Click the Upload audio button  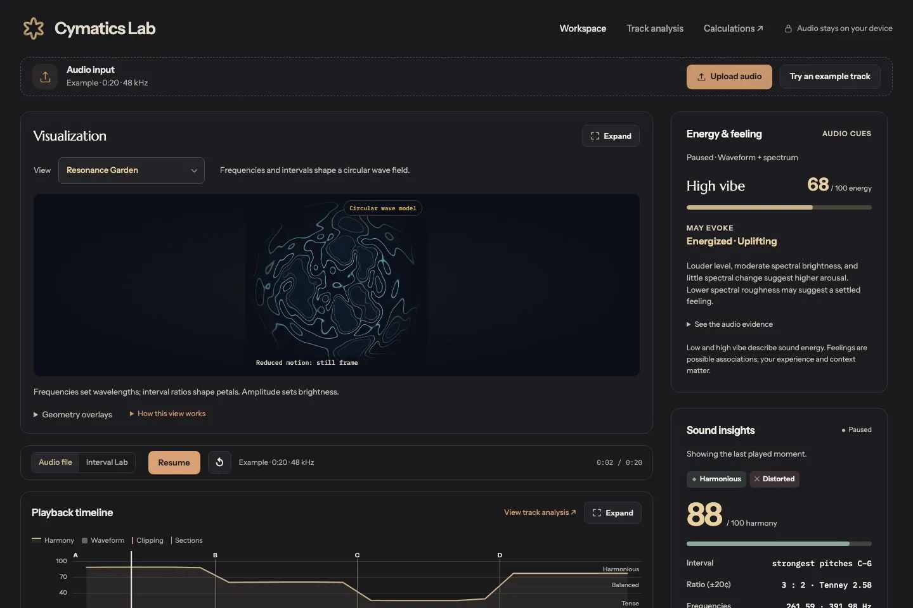729,77
